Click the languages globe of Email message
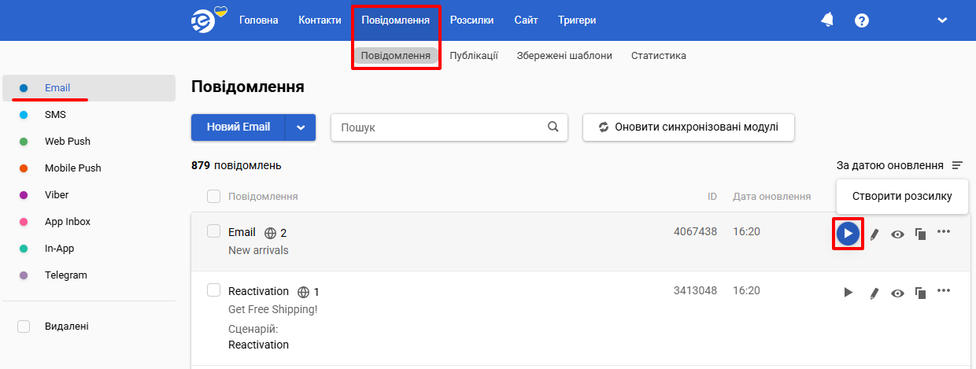The height and width of the screenshot is (369, 976). point(271,233)
